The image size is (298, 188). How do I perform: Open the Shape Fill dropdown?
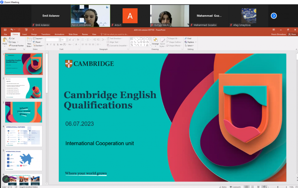click(172, 38)
